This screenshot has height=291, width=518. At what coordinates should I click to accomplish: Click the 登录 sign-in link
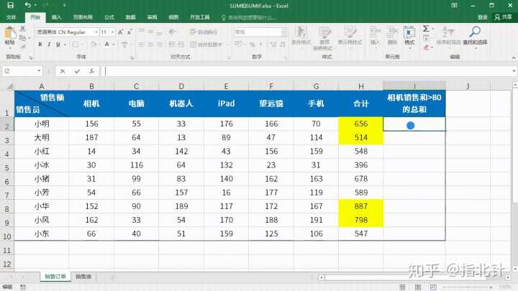tap(482, 17)
